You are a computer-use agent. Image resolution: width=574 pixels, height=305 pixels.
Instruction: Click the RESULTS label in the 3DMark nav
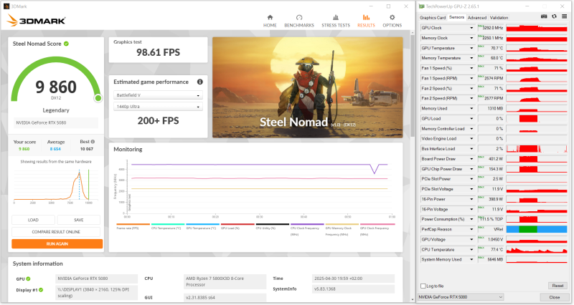366,25
